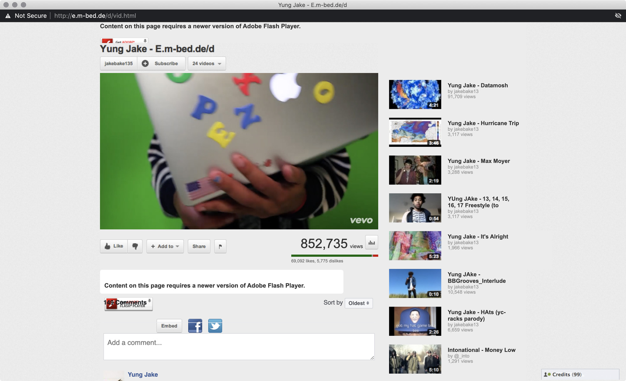Click the Get Adobe Flash Player badge

coord(124,41)
